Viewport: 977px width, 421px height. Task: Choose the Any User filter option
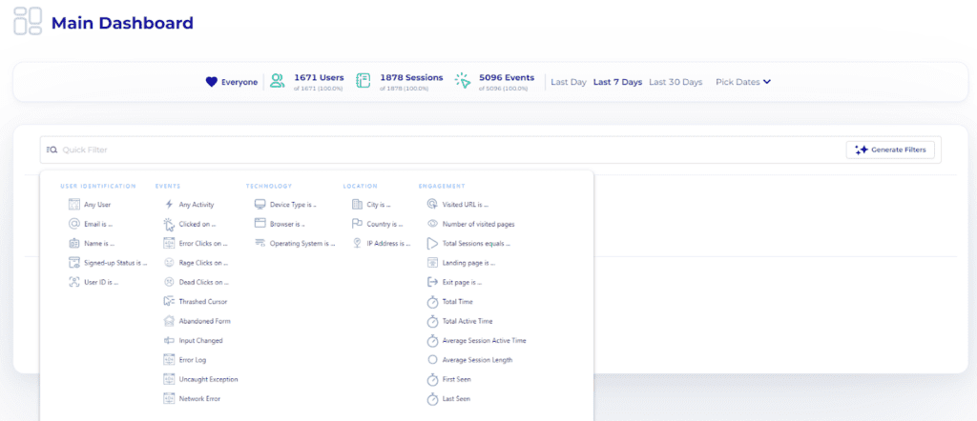pos(96,204)
